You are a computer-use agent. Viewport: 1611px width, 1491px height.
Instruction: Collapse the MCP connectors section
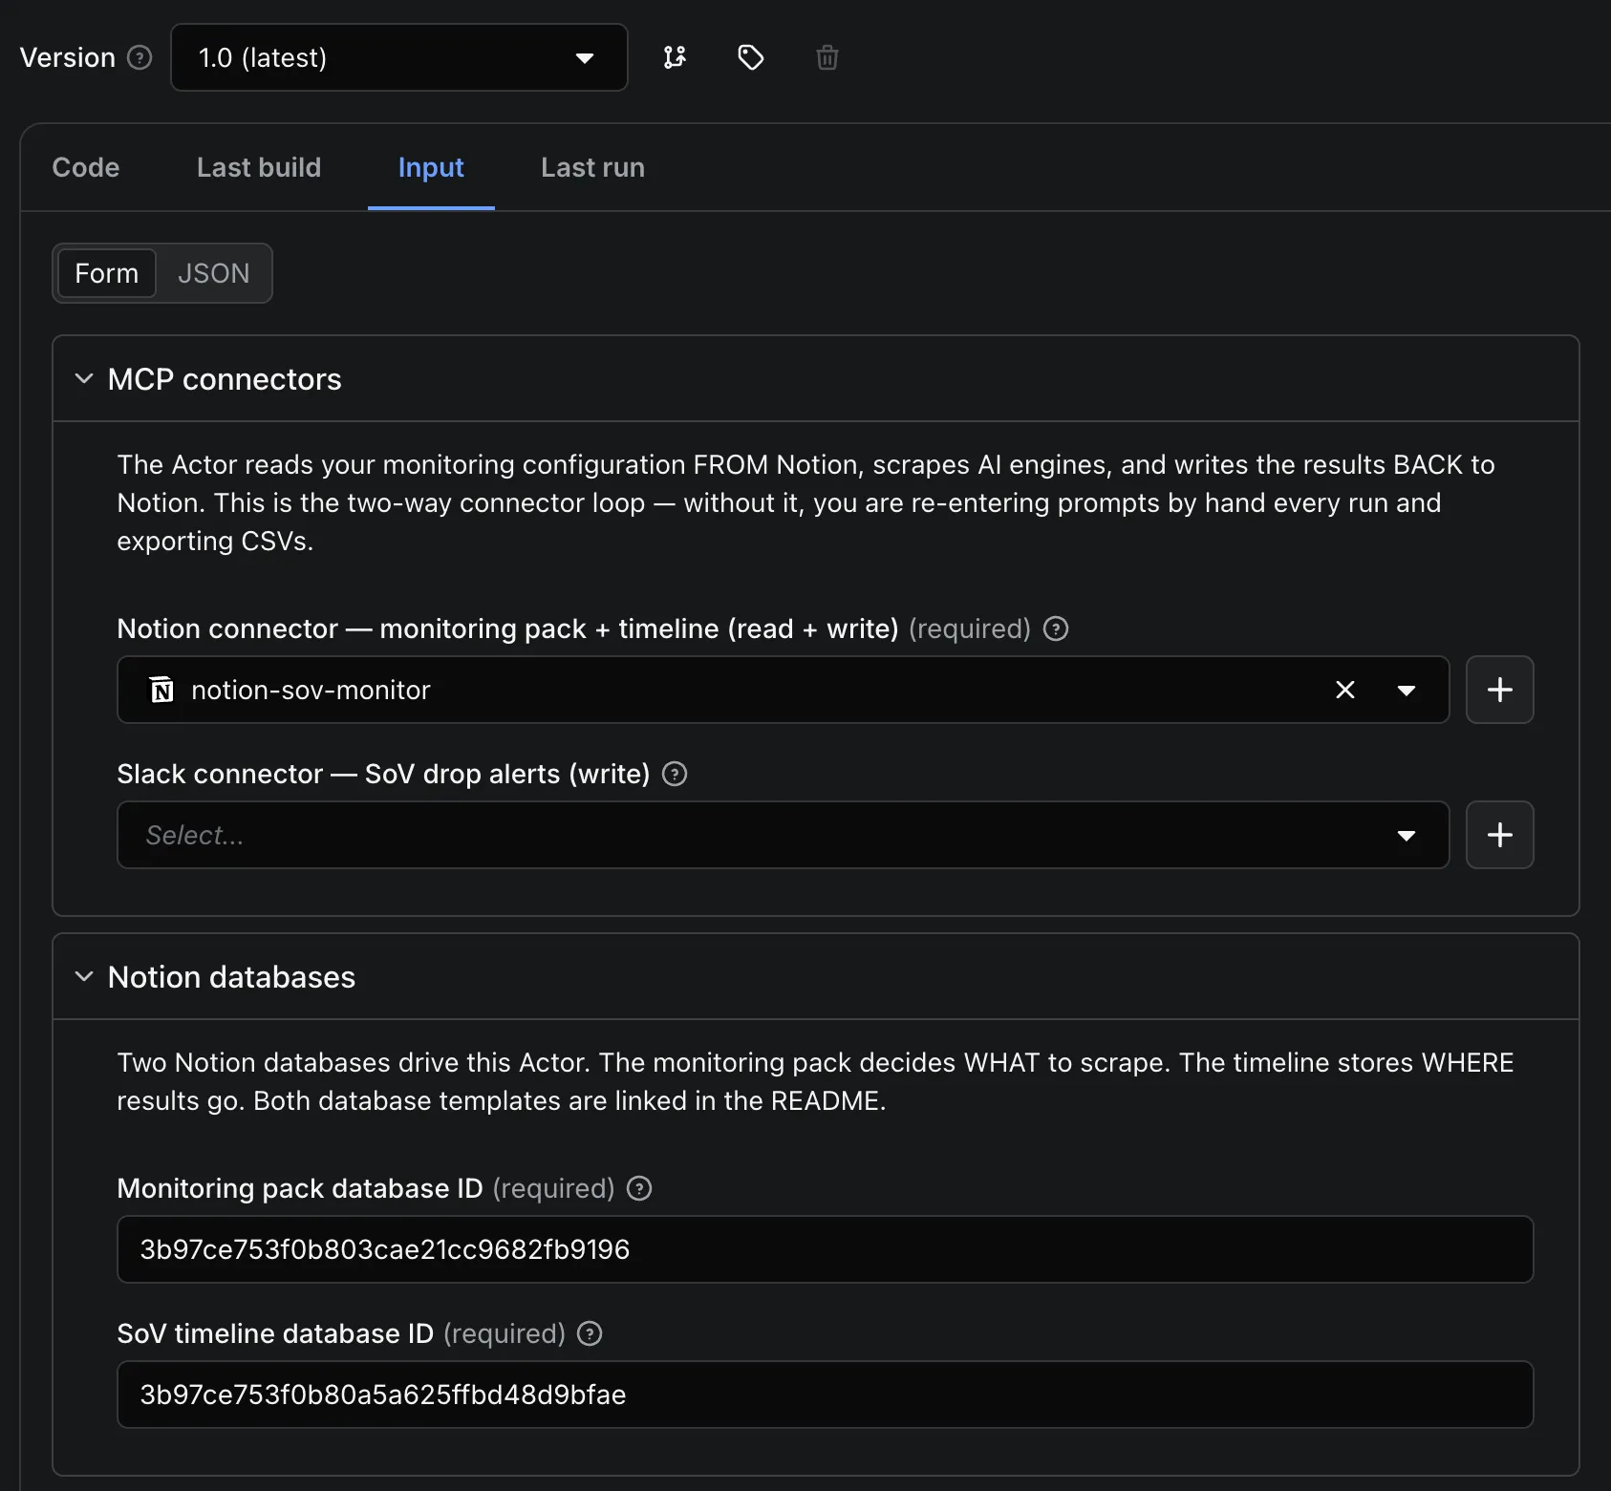click(x=84, y=378)
